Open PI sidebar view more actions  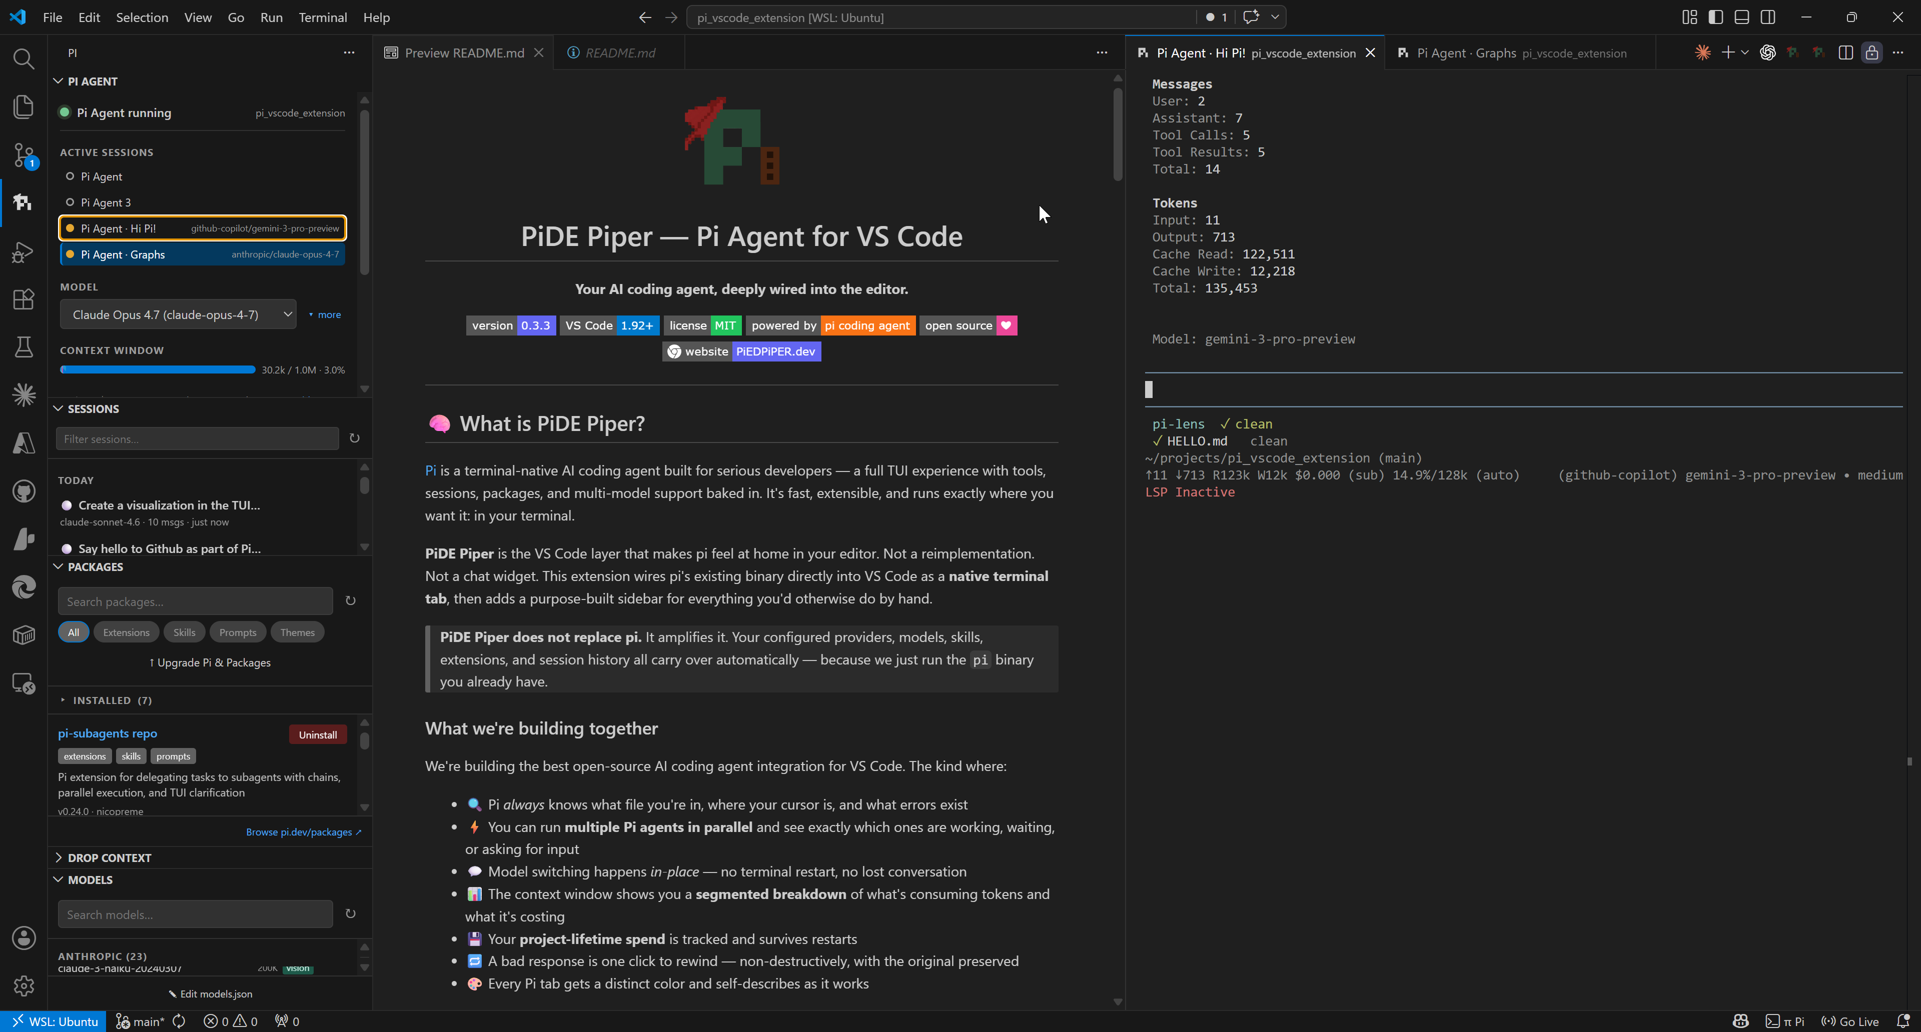[x=349, y=52]
